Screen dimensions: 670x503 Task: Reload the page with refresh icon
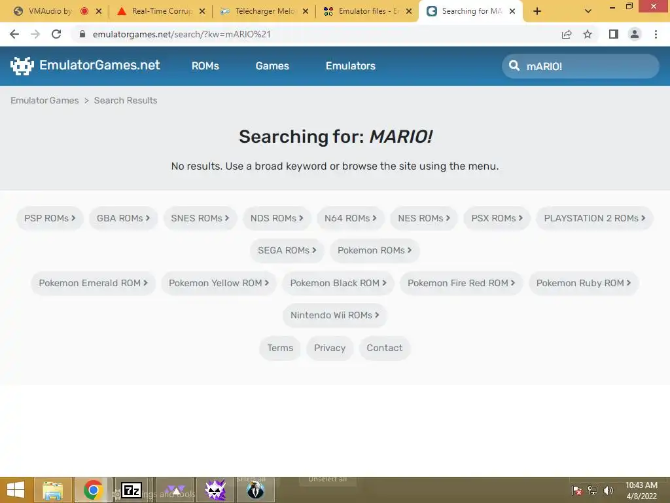(x=56, y=34)
